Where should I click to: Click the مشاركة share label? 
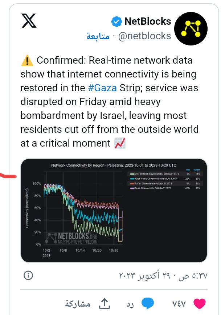pos(78,303)
